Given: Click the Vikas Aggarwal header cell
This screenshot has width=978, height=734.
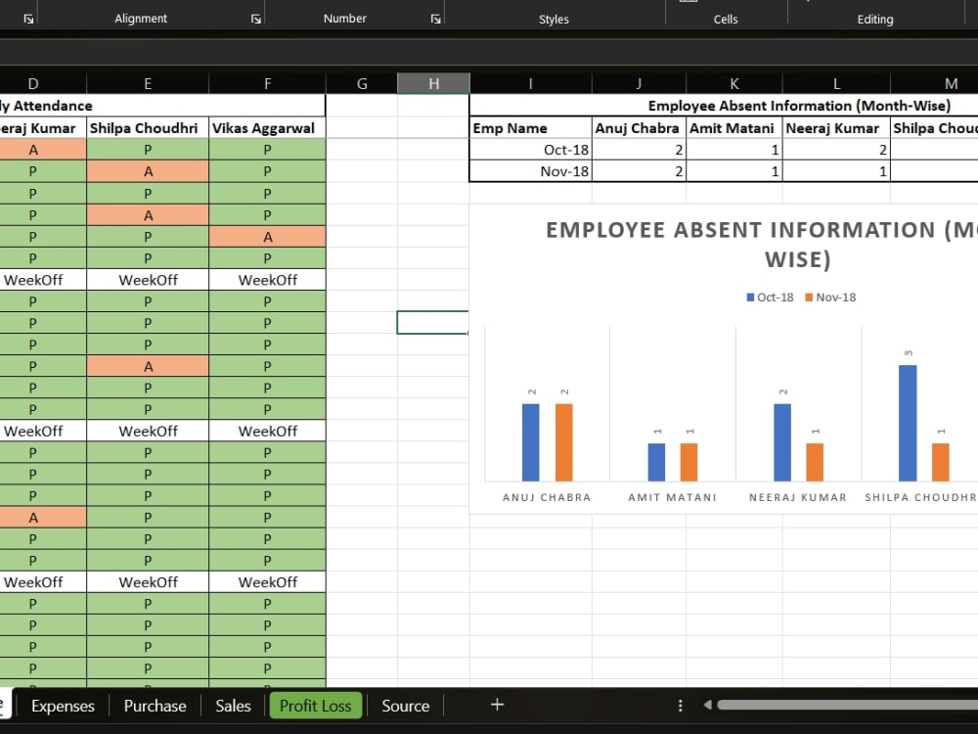Looking at the screenshot, I should point(268,128).
